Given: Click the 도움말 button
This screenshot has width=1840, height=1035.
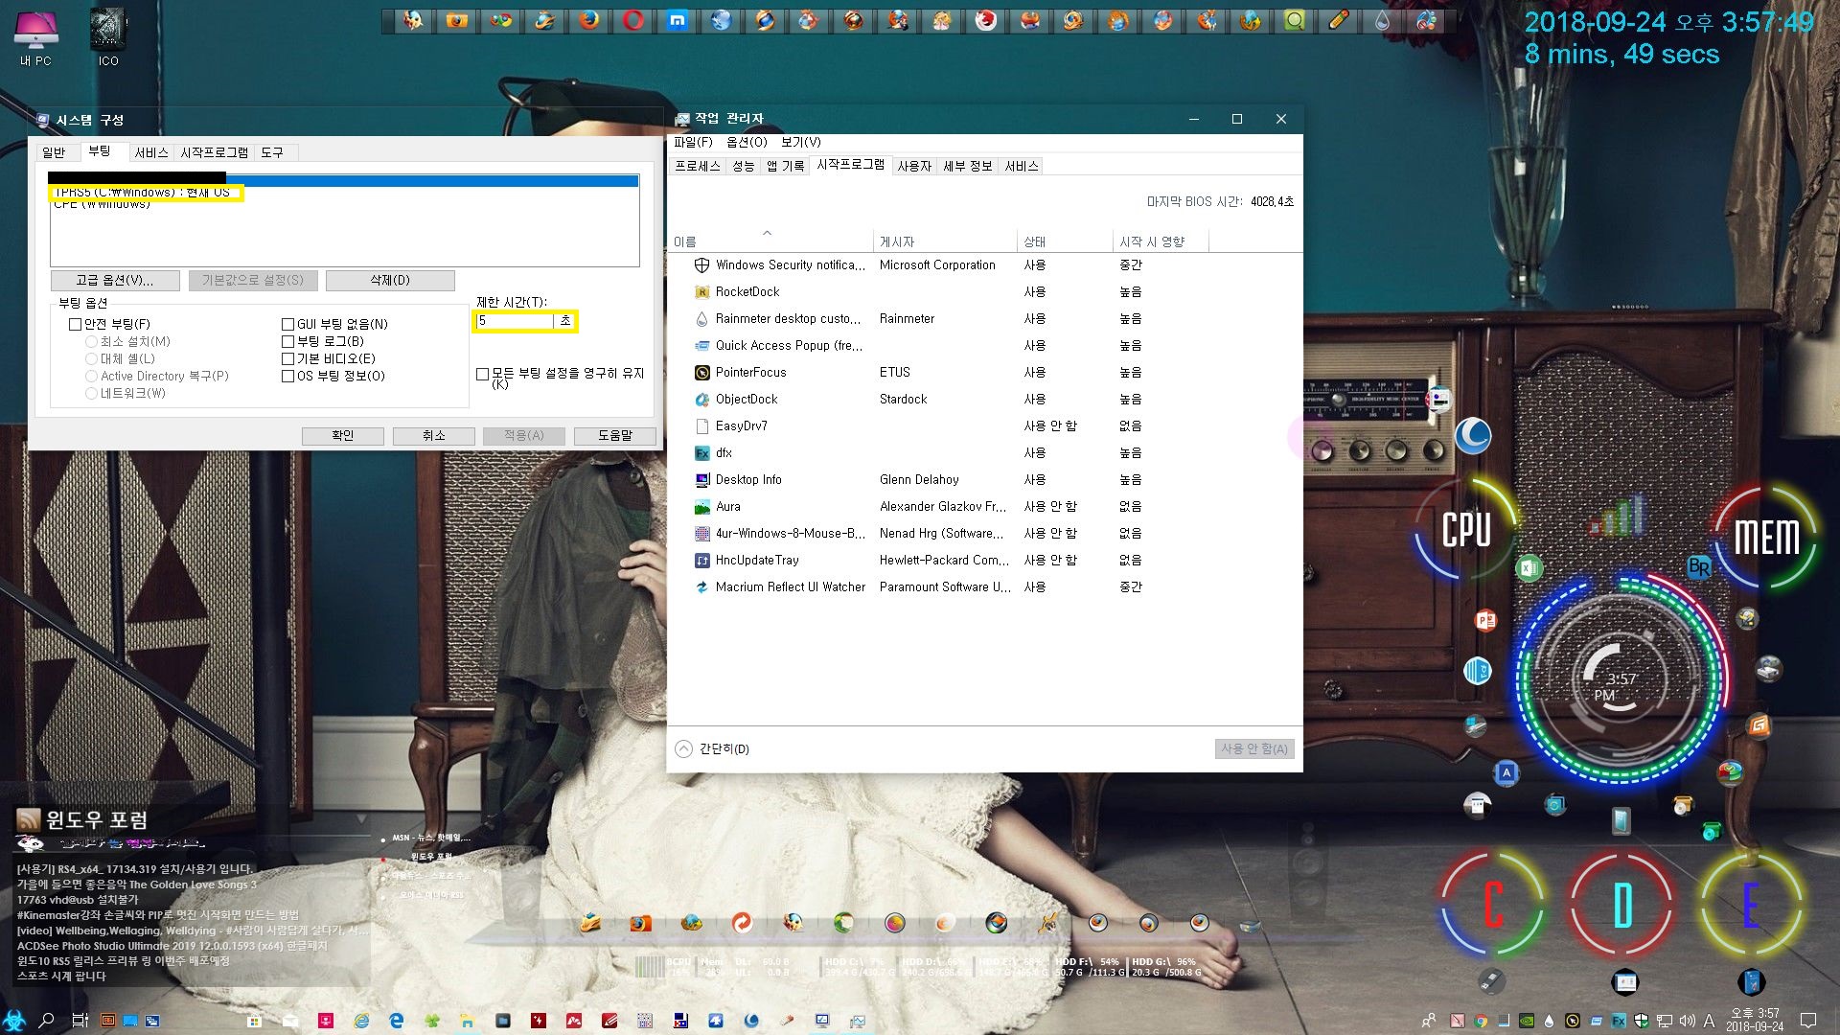Looking at the screenshot, I should tap(615, 435).
